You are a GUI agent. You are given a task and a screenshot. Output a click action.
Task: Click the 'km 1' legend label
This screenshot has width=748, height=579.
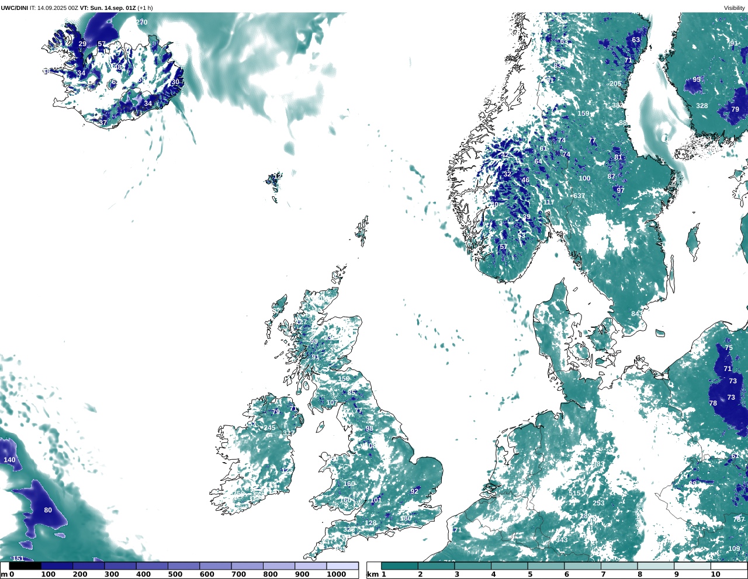coord(376,574)
